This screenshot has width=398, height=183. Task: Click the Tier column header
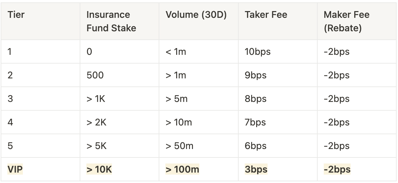pyautogui.click(x=16, y=15)
